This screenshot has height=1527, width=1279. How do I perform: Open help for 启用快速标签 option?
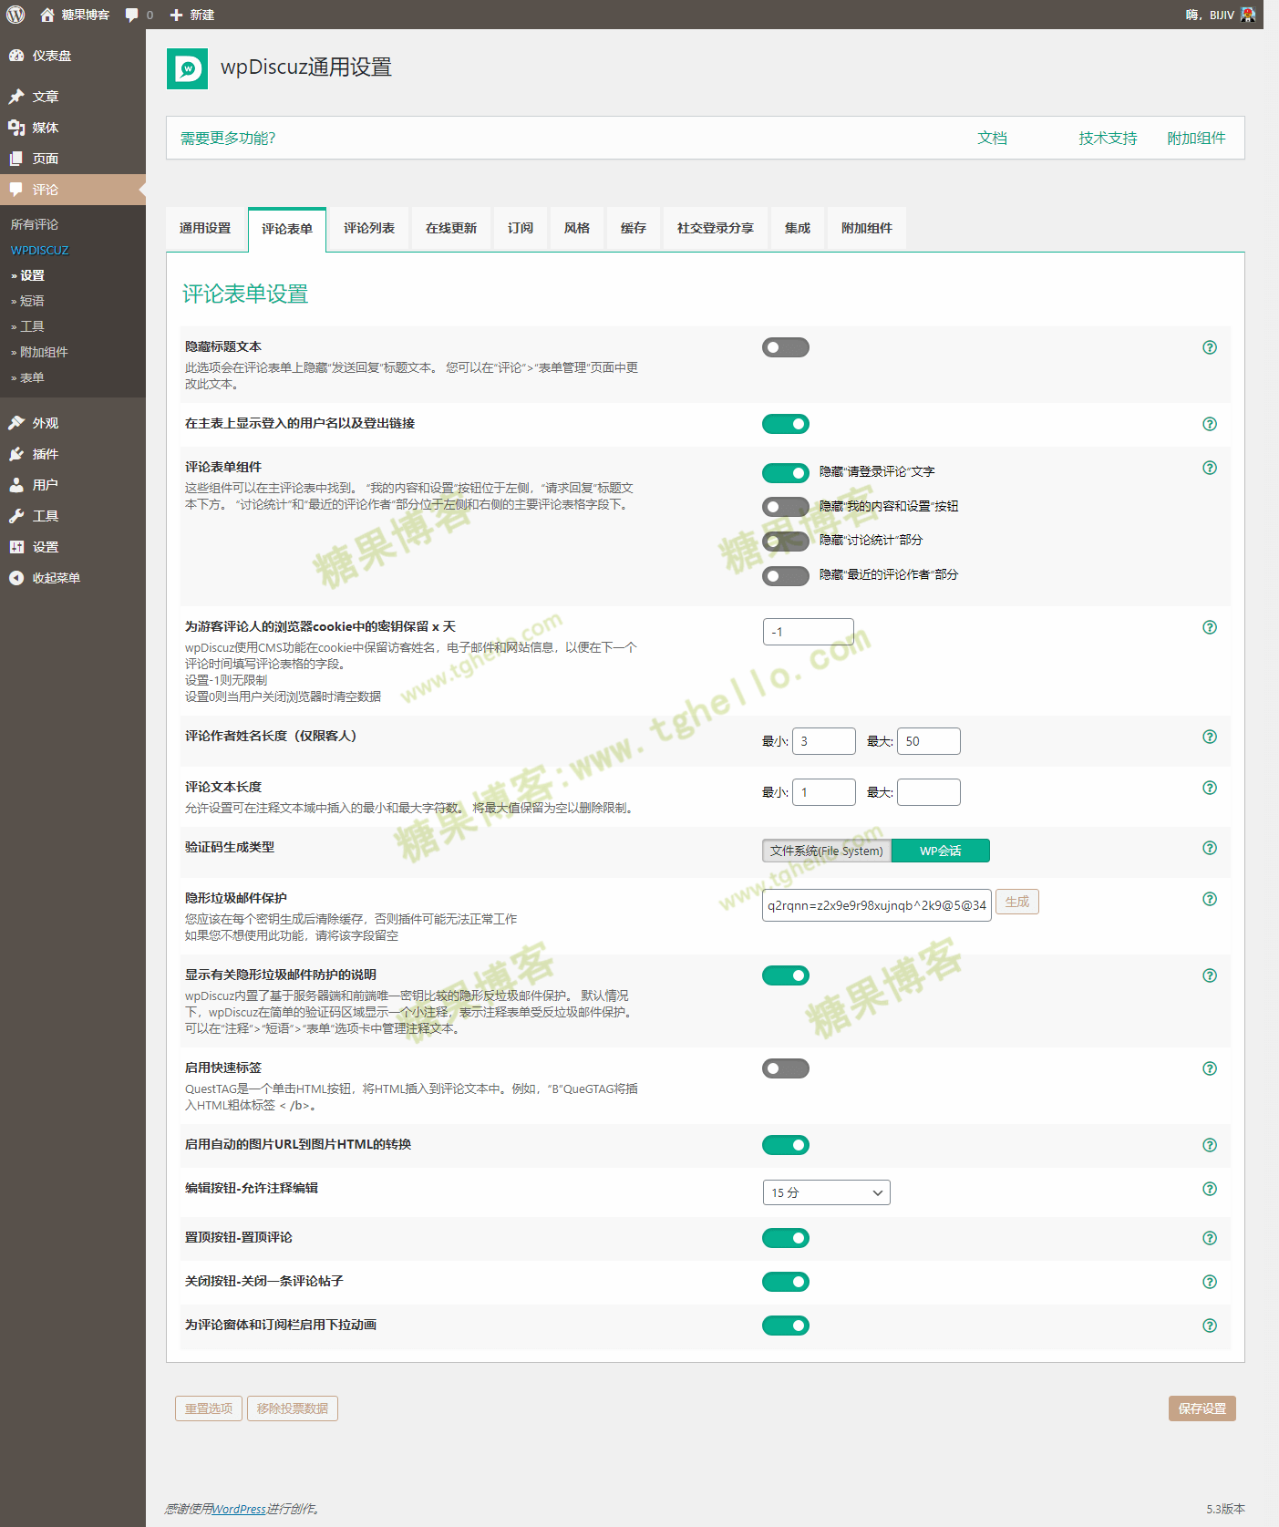point(1210,1068)
